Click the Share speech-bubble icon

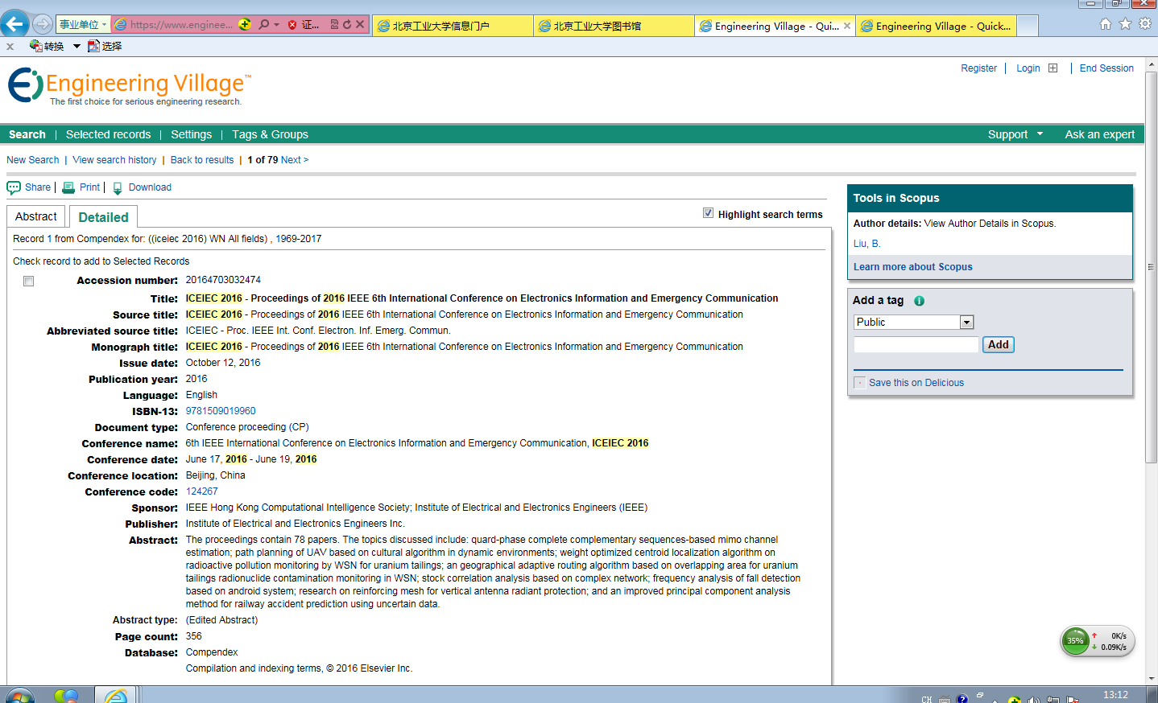(x=14, y=187)
